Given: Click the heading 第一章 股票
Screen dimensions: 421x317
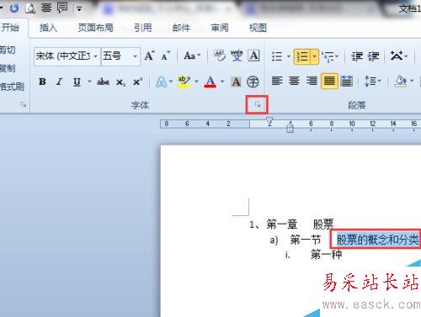Looking at the screenshot, I should [x=300, y=225].
